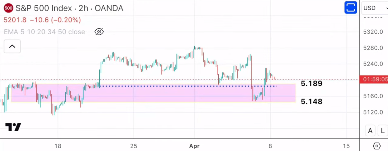The width and height of the screenshot is (388, 151).
Task: Click the S&P 500 symbol logo
Action: coord(8,8)
